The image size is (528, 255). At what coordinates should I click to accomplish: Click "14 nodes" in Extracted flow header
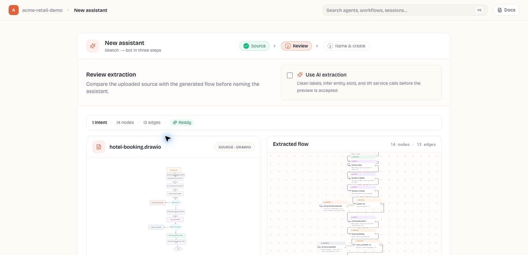point(400,144)
